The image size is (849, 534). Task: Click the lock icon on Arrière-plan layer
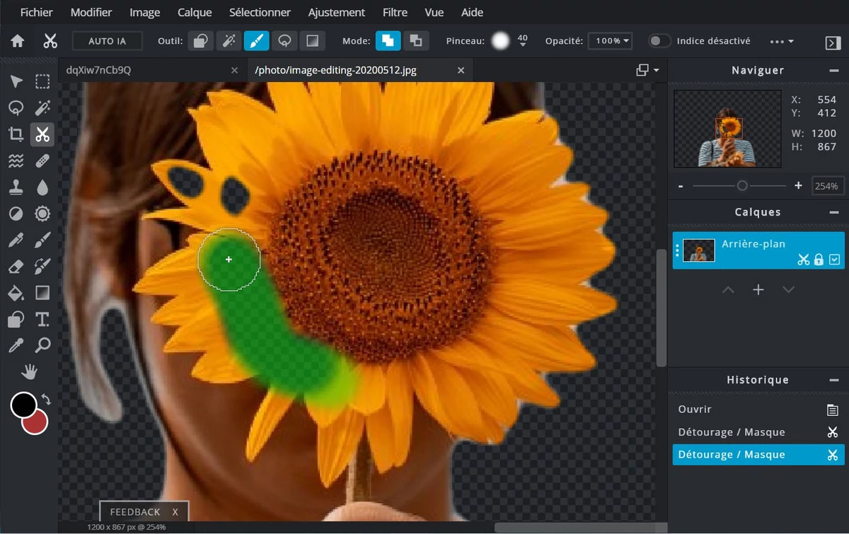[x=819, y=260]
